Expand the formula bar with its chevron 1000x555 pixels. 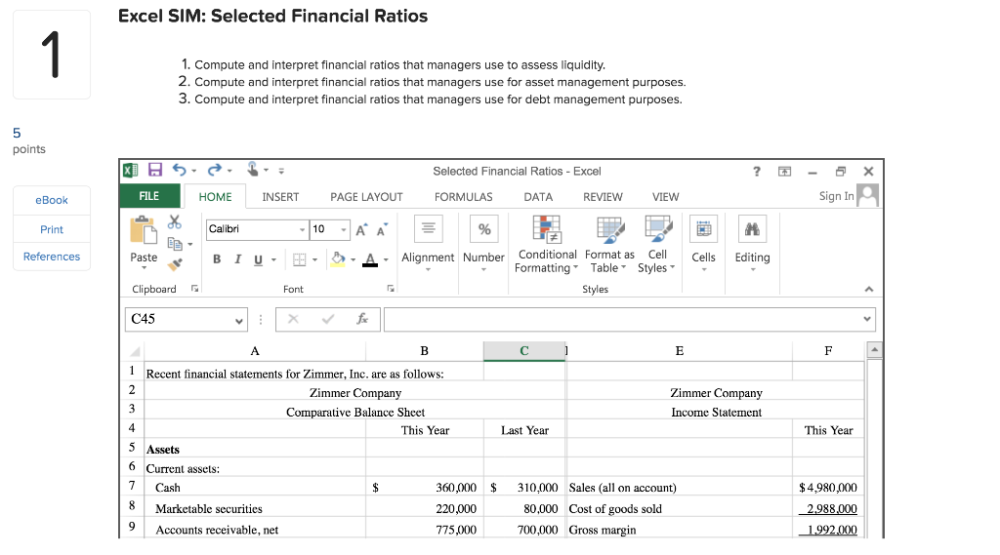(x=867, y=319)
